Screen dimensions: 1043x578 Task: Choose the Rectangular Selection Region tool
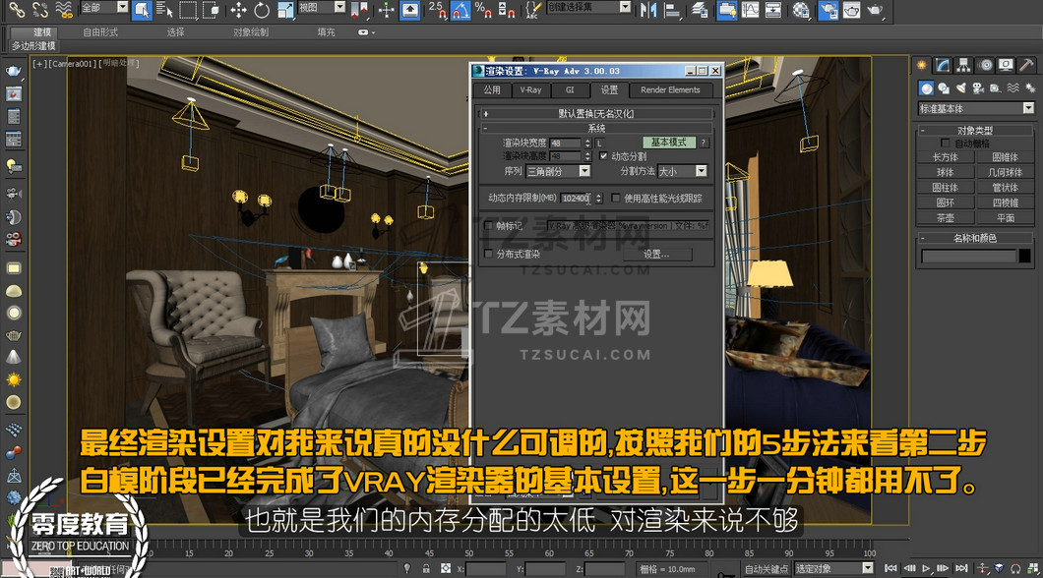pyautogui.click(x=188, y=9)
